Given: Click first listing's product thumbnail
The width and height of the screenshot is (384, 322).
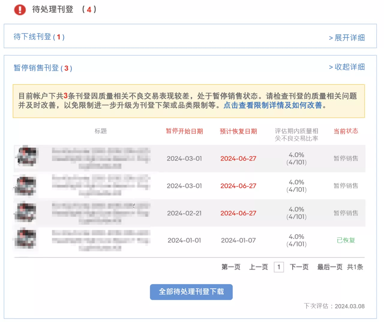Looking at the screenshot, I should [26, 157].
